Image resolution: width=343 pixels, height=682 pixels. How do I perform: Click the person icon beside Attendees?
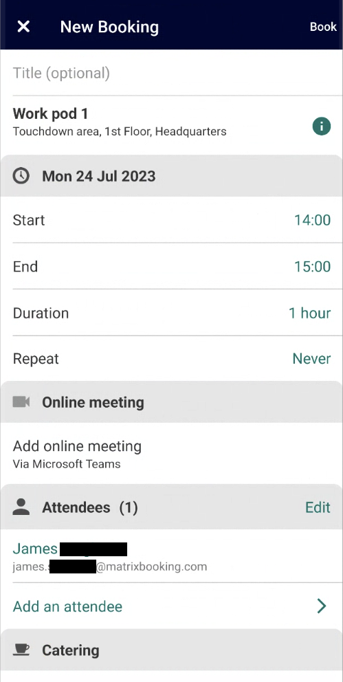click(x=21, y=507)
